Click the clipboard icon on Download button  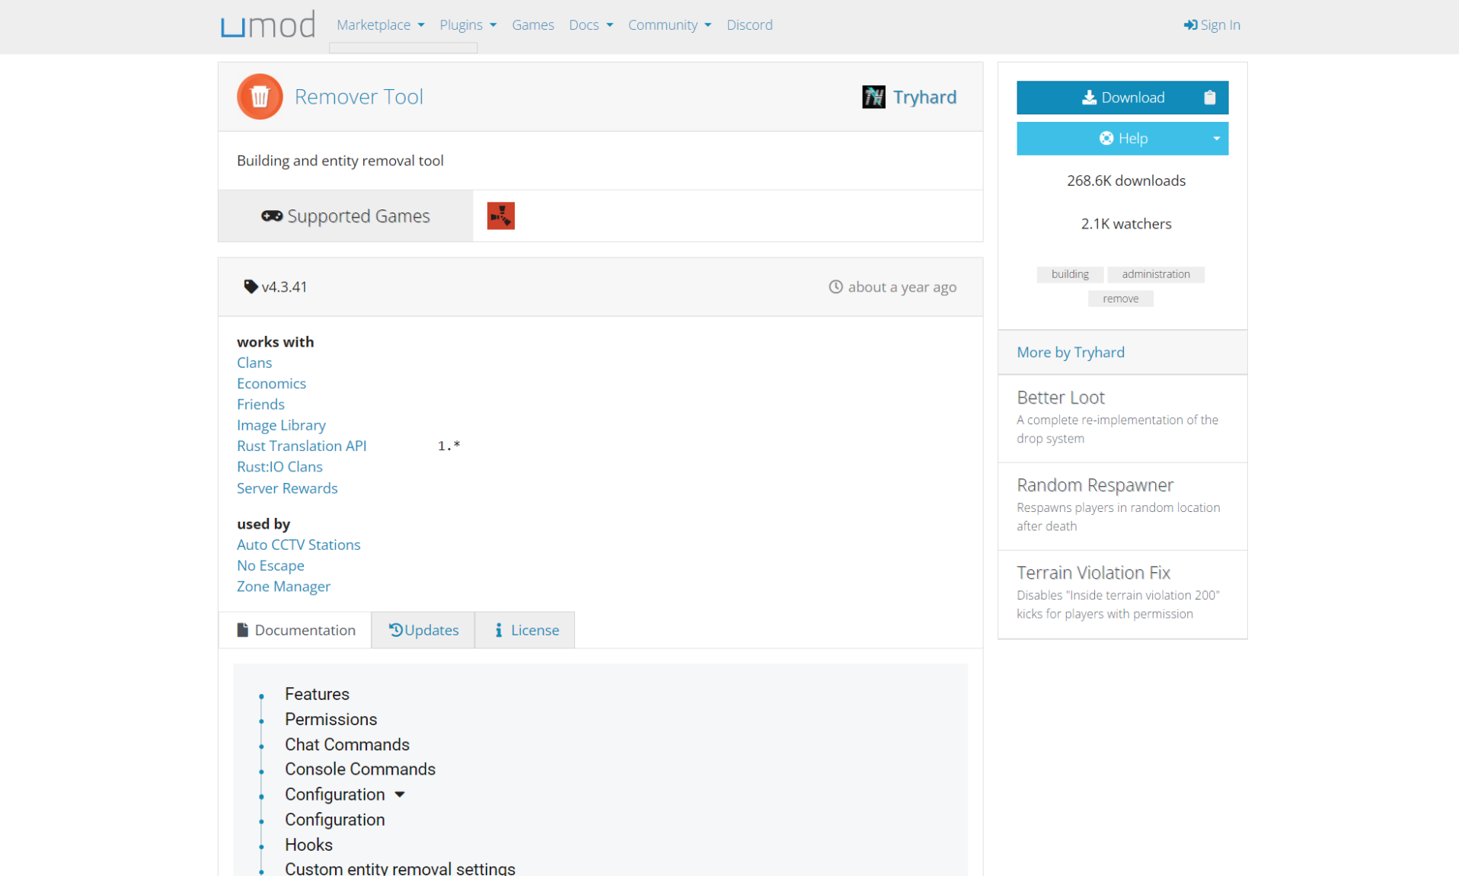point(1209,98)
